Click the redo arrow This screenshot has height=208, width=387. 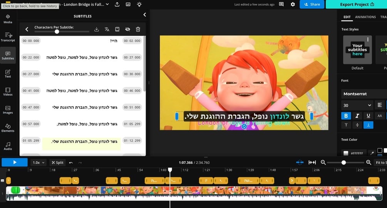pyautogui.click(x=80, y=163)
